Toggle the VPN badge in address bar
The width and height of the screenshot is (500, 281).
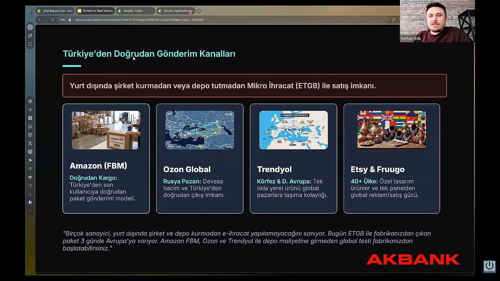pyautogui.click(x=63, y=20)
